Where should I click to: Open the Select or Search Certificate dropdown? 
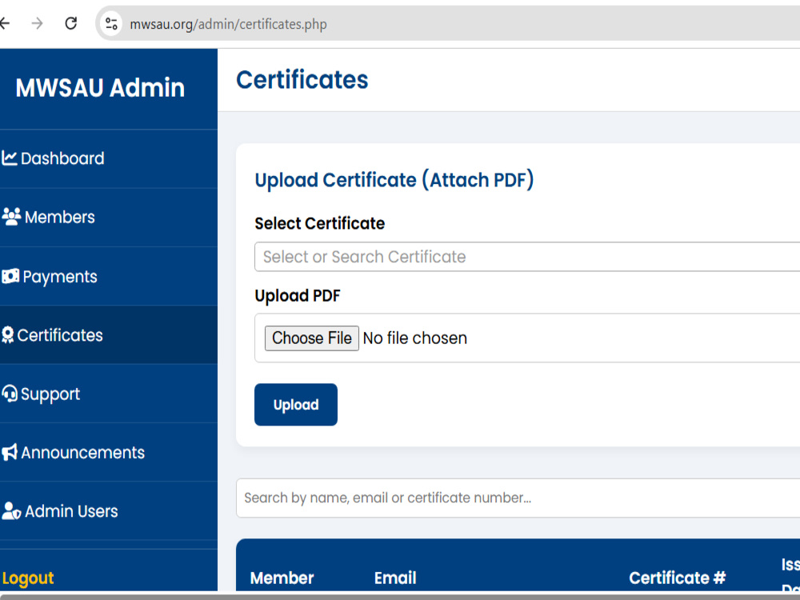coord(527,257)
